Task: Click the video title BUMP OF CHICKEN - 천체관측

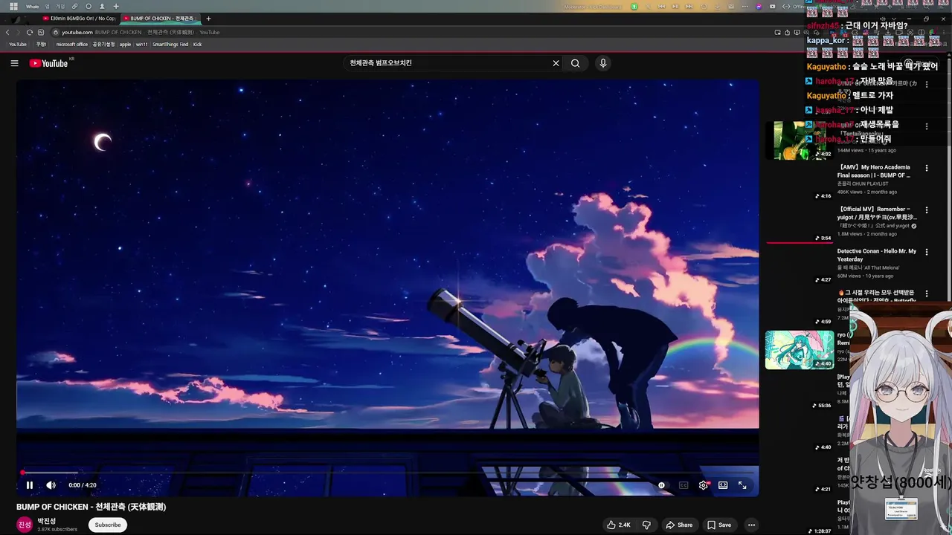Action: tap(91, 507)
